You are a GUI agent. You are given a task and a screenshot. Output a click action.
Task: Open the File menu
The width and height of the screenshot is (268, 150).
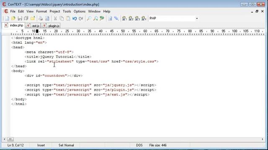13,11
